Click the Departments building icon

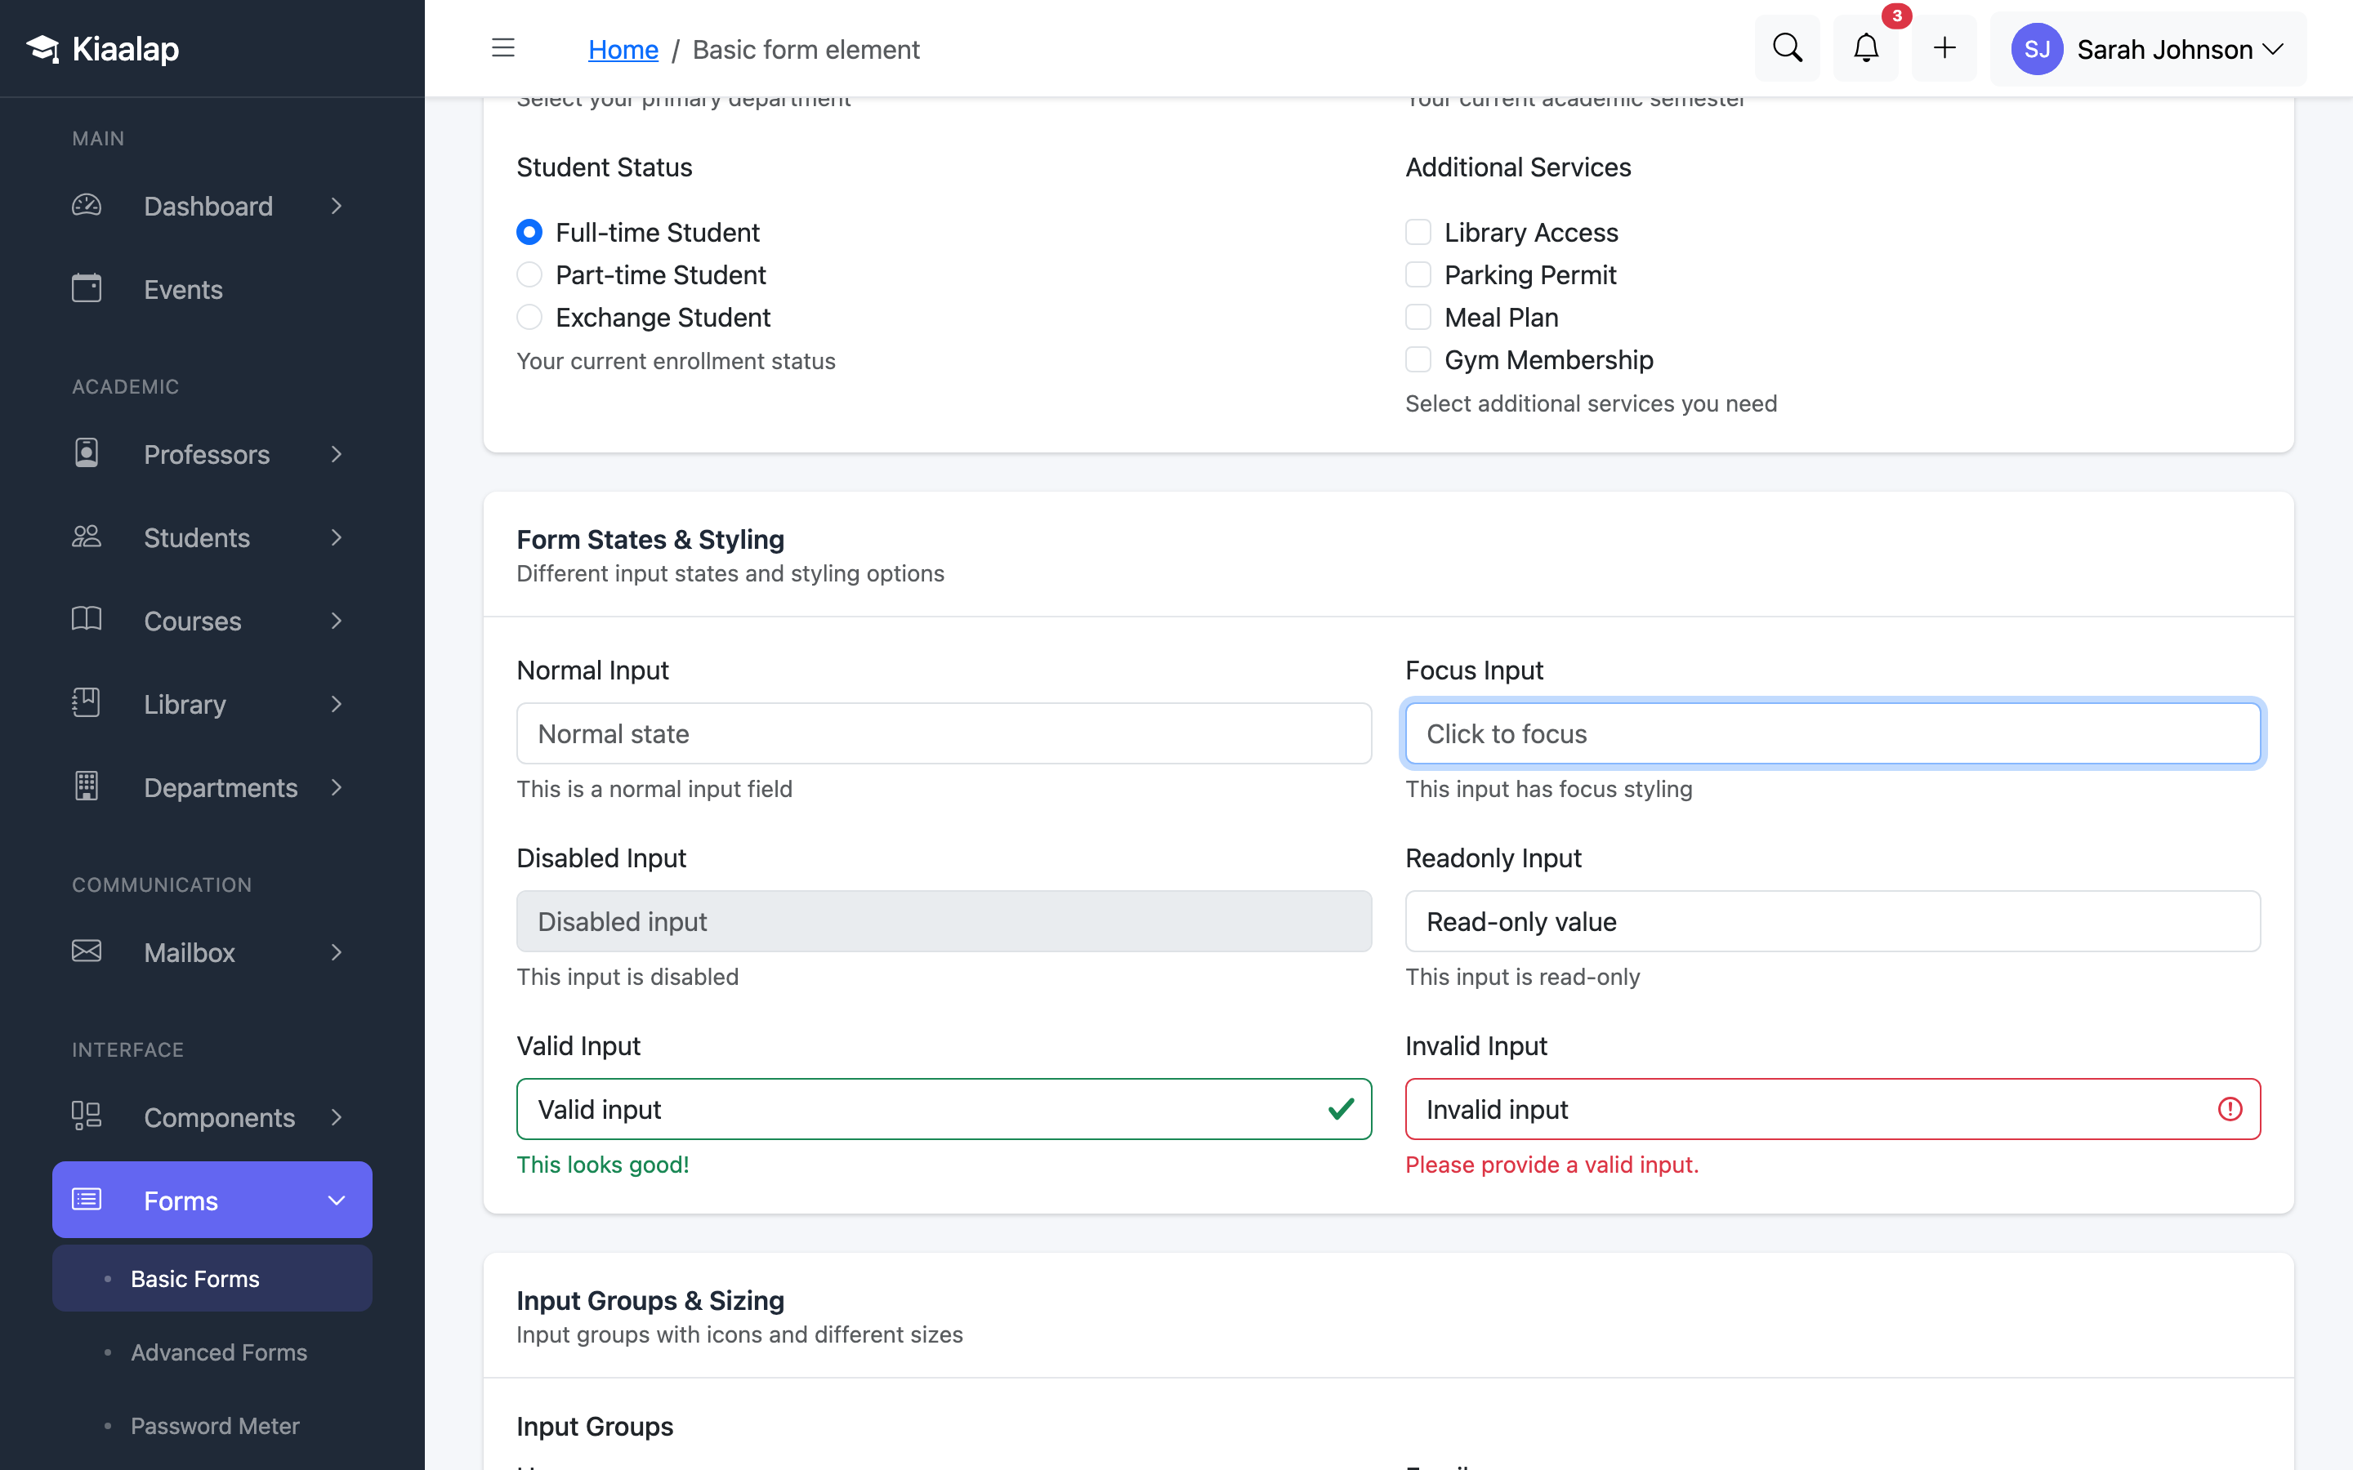(x=87, y=786)
